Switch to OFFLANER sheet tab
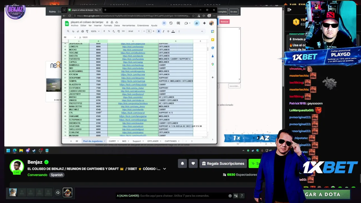The height and width of the screenshot is (203, 361). click(x=153, y=141)
